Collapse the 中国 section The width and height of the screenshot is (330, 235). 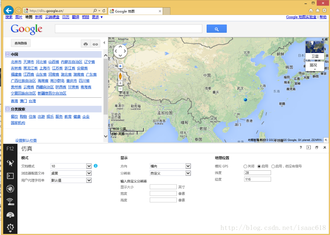[8, 54]
